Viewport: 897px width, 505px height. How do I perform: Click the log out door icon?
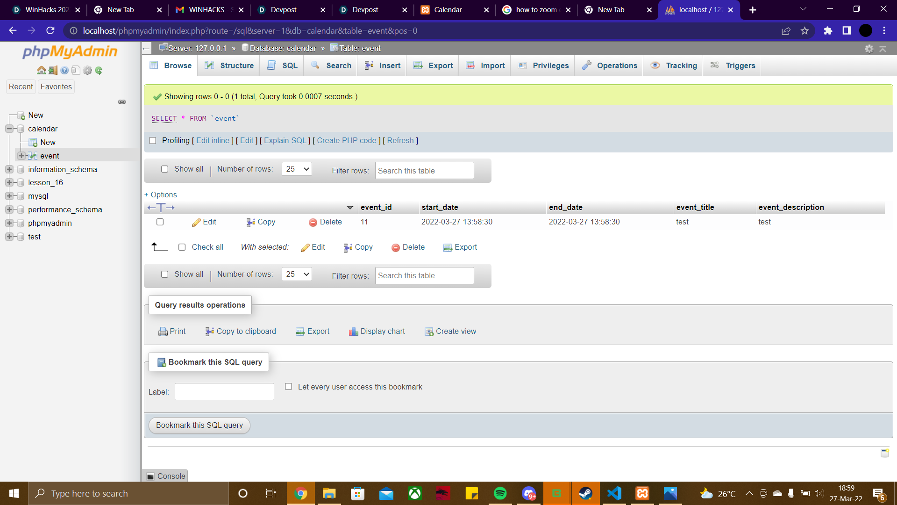53,71
